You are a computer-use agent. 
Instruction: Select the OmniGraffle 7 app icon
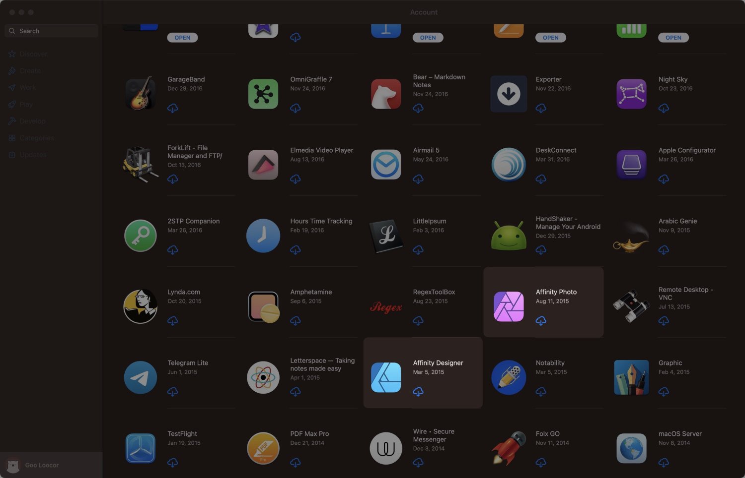(x=263, y=94)
